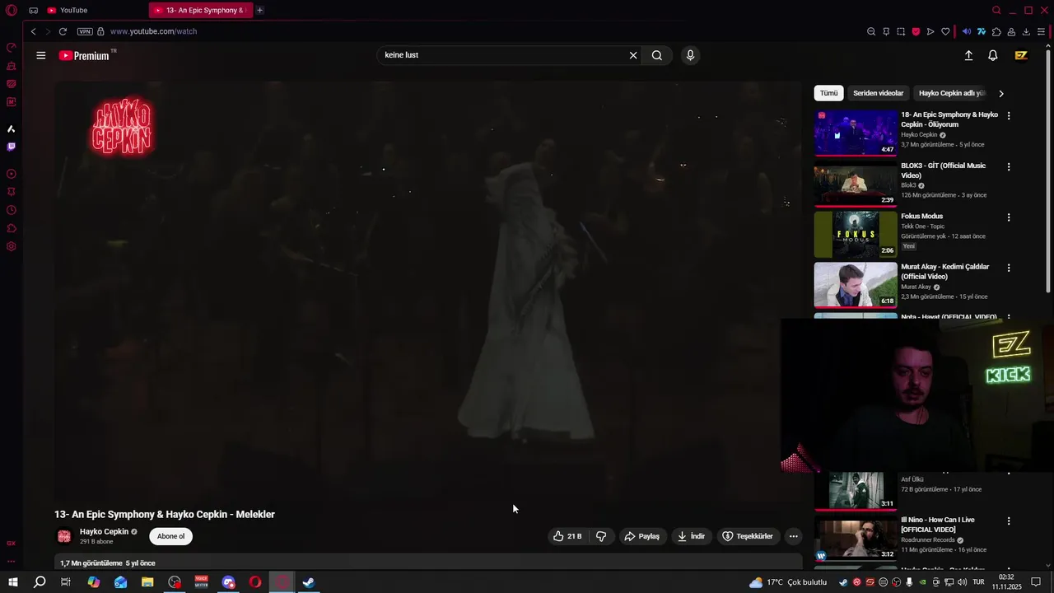Image resolution: width=1054 pixels, height=593 pixels.
Task: Open YouTube notifications bell
Action: [993, 55]
